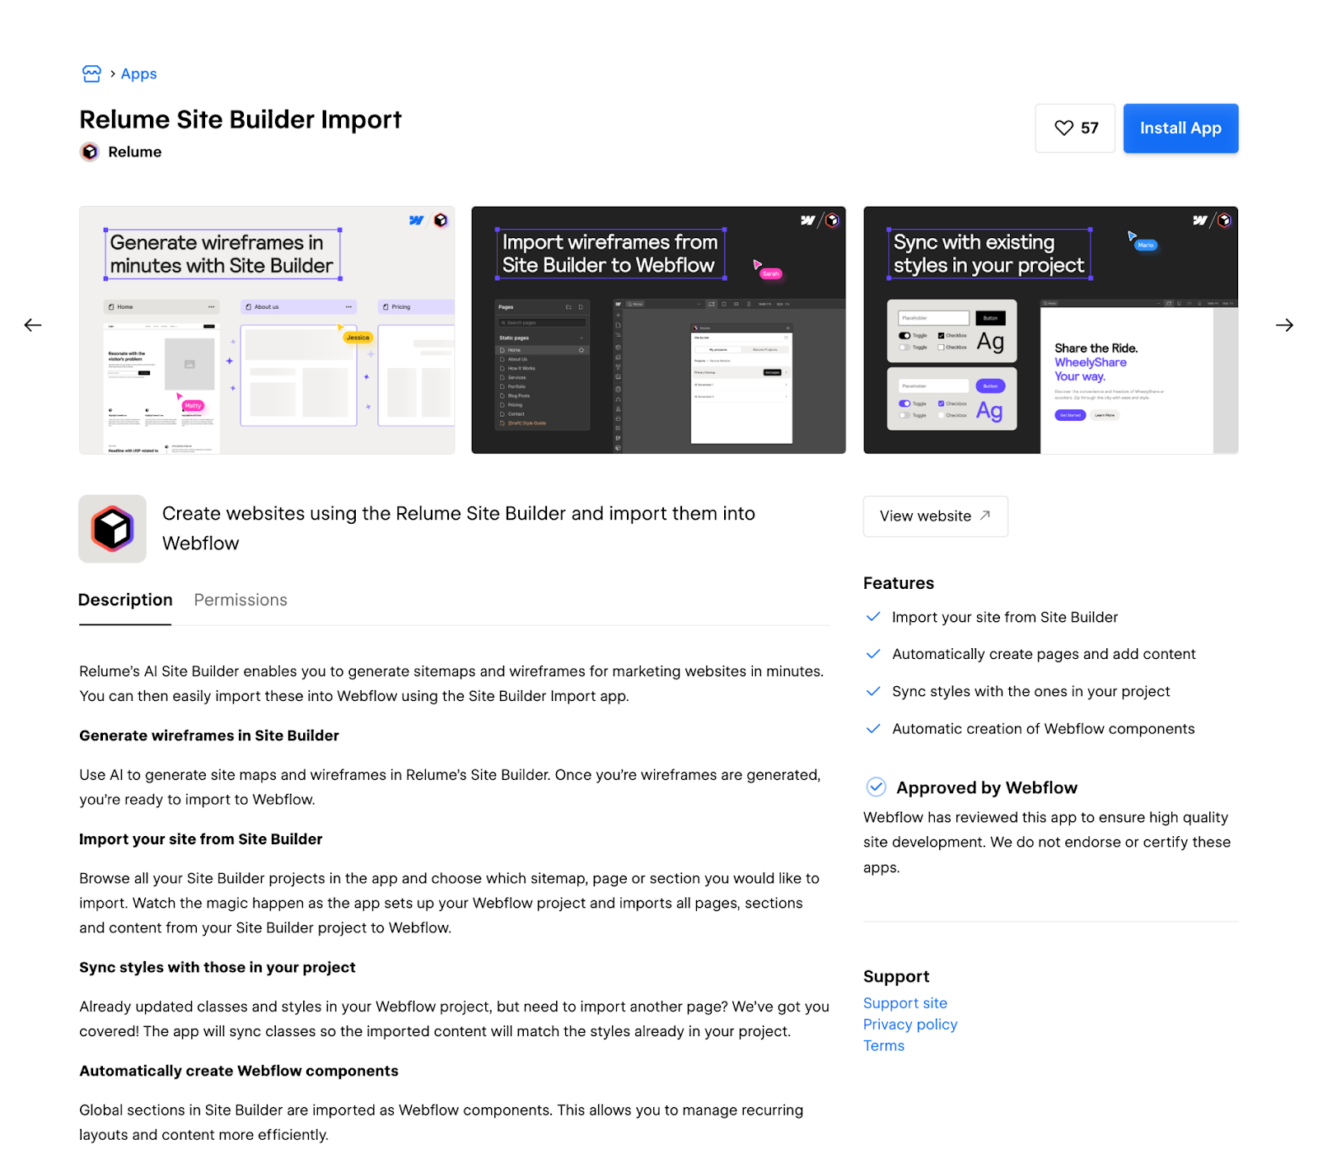The width and height of the screenshot is (1318, 1163).
Task: Click the heart icon to like app
Action: (1064, 128)
